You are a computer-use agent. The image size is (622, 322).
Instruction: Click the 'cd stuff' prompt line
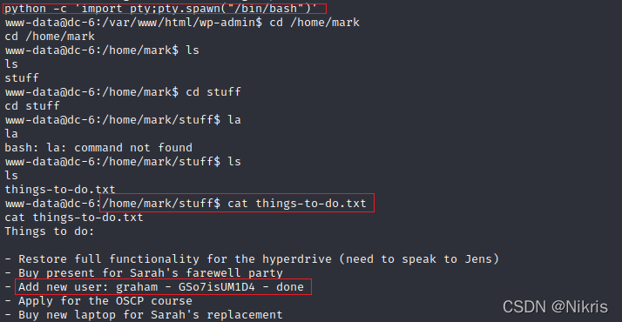coord(123,92)
